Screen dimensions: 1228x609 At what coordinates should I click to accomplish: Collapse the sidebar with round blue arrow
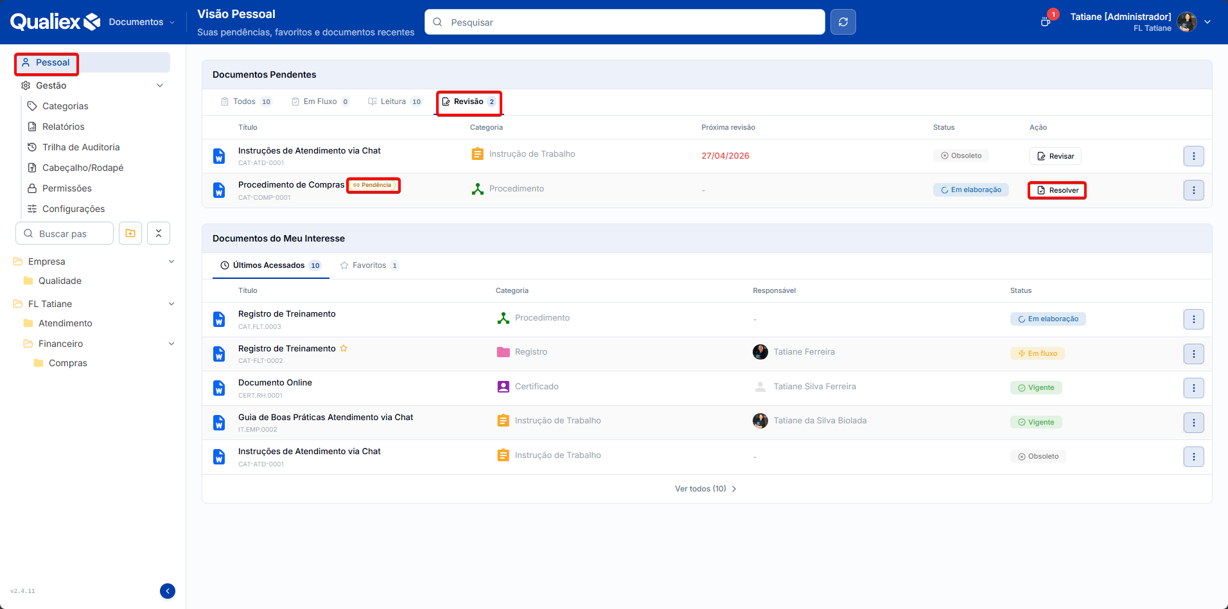(x=168, y=591)
